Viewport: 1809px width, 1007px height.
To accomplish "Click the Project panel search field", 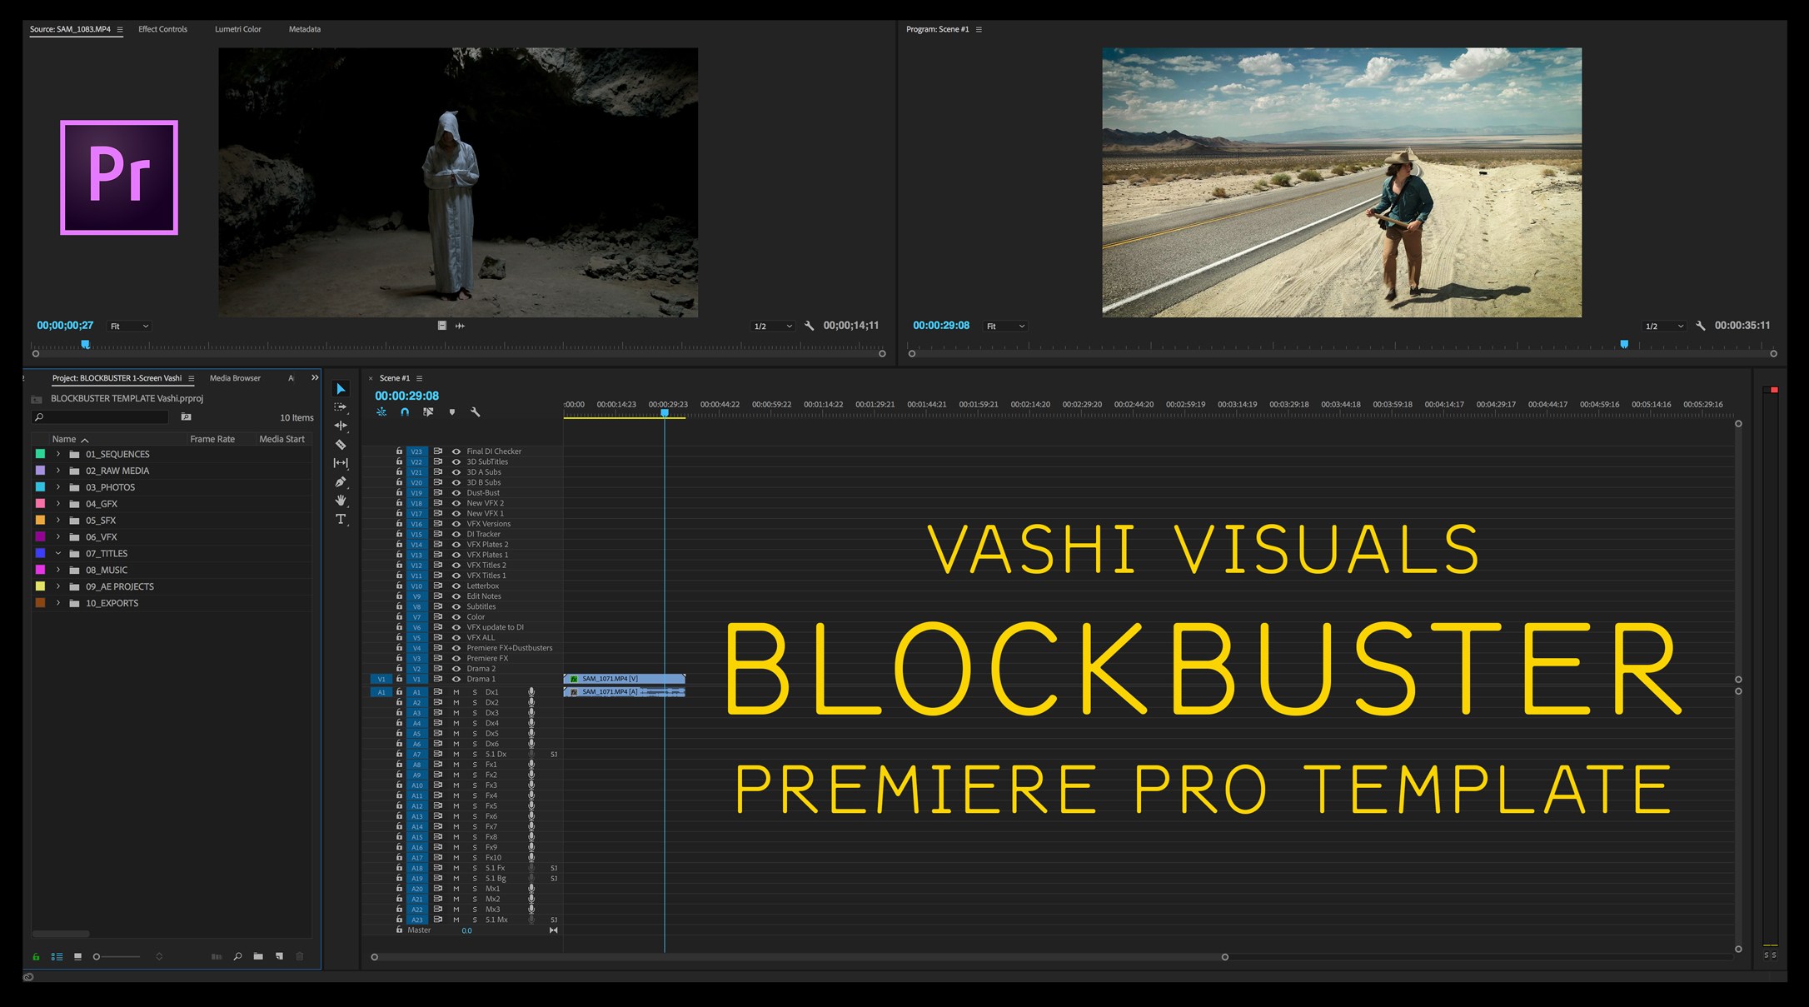I will pyautogui.click(x=100, y=417).
